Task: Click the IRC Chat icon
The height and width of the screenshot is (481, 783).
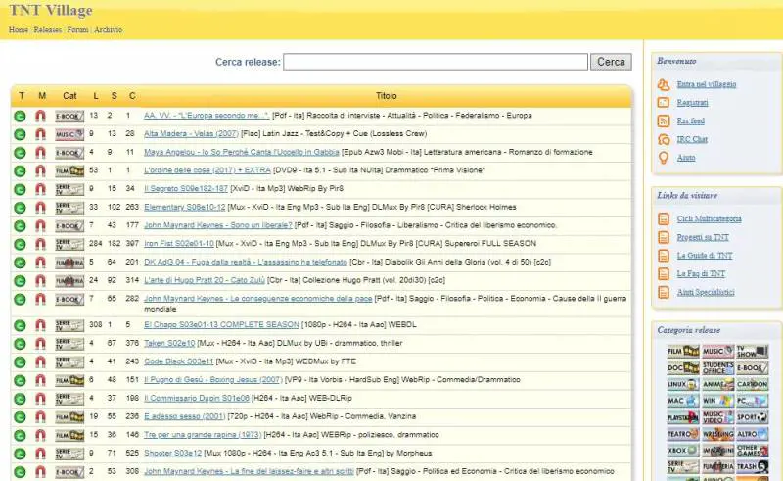Action: tap(664, 139)
